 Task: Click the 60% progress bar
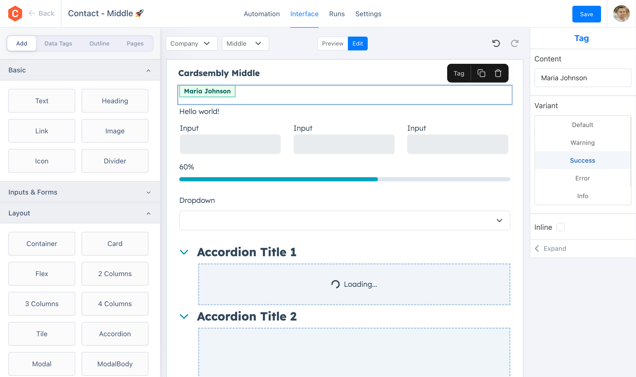click(344, 179)
